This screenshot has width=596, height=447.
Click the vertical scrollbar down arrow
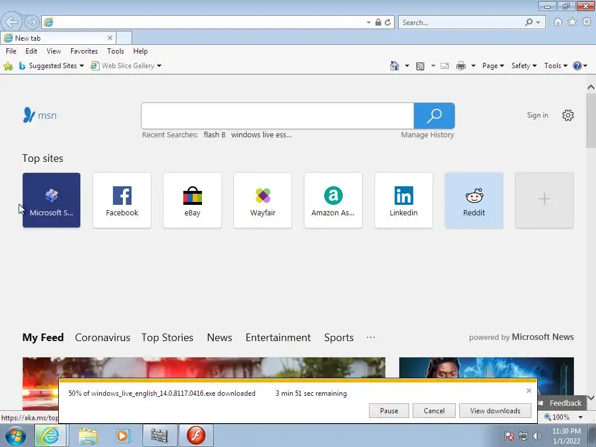[x=591, y=398]
